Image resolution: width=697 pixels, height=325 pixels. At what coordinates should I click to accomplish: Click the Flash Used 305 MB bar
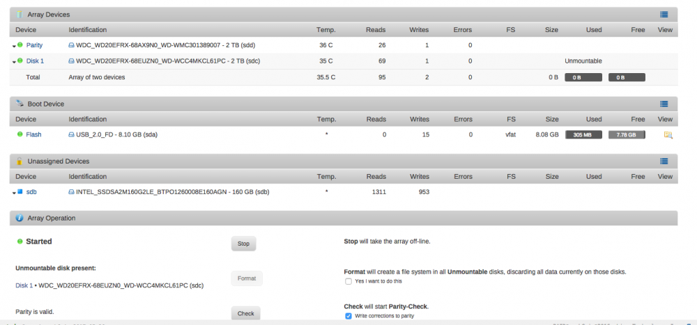pos(583,135)
